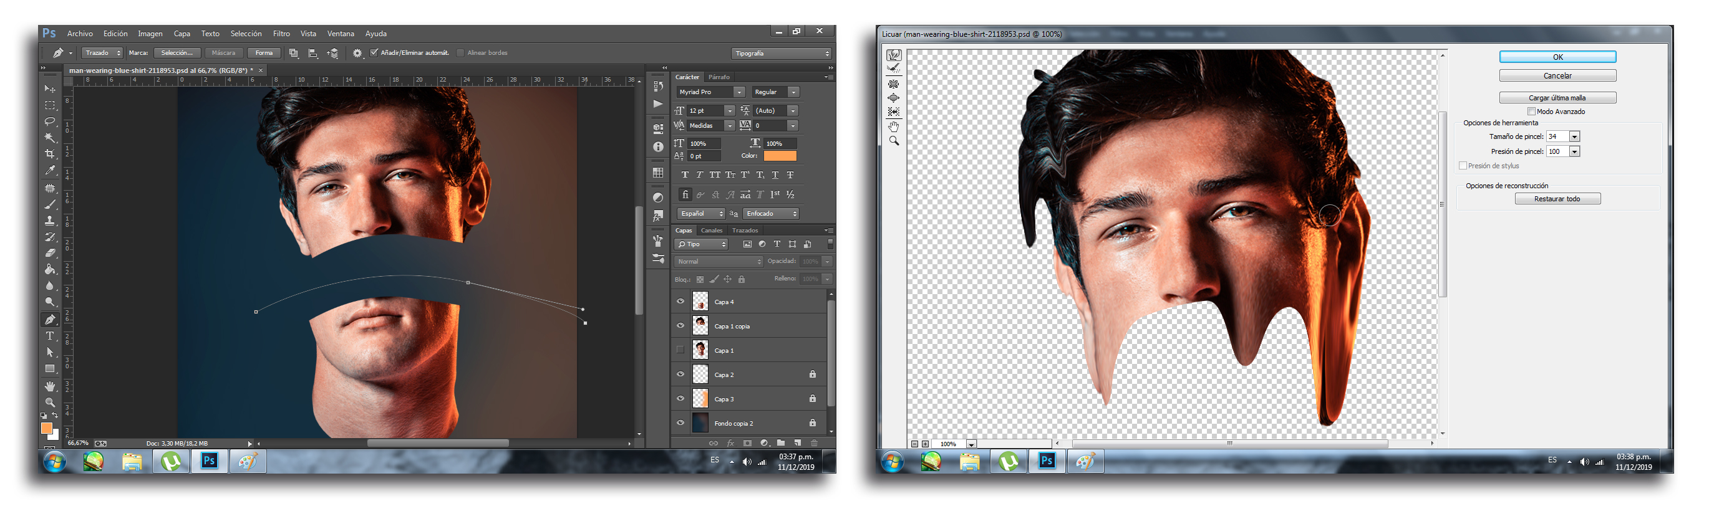
Task: Select the Brush tool
Action: pyautogui.click(x=50, y=204)
